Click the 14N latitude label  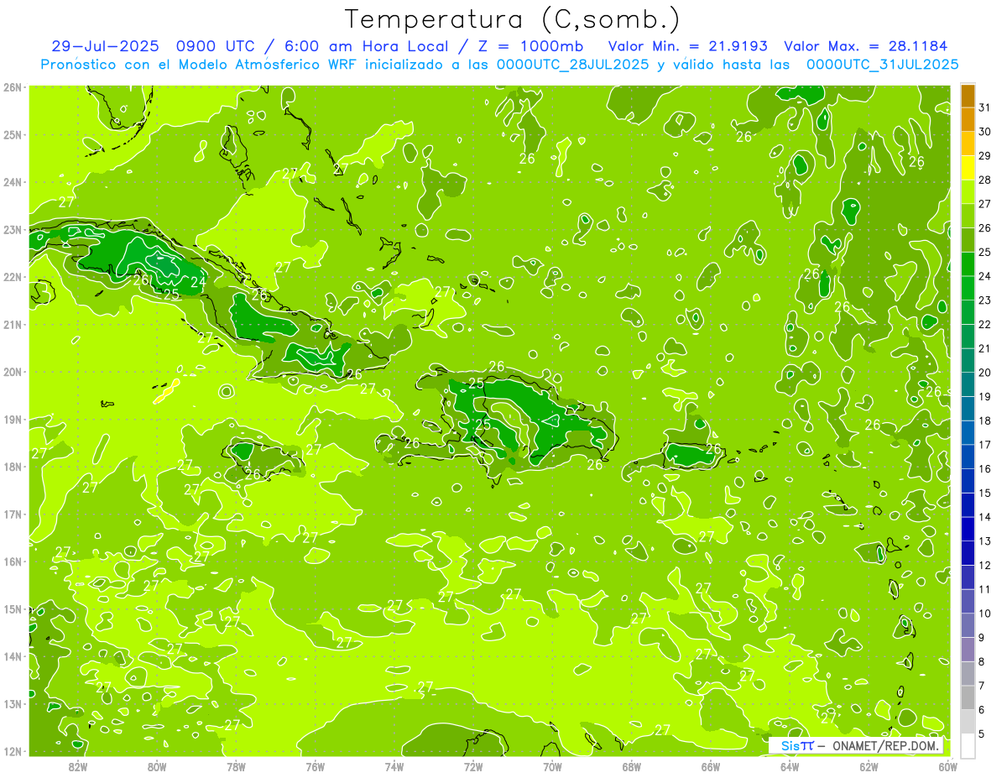point(13,656)
